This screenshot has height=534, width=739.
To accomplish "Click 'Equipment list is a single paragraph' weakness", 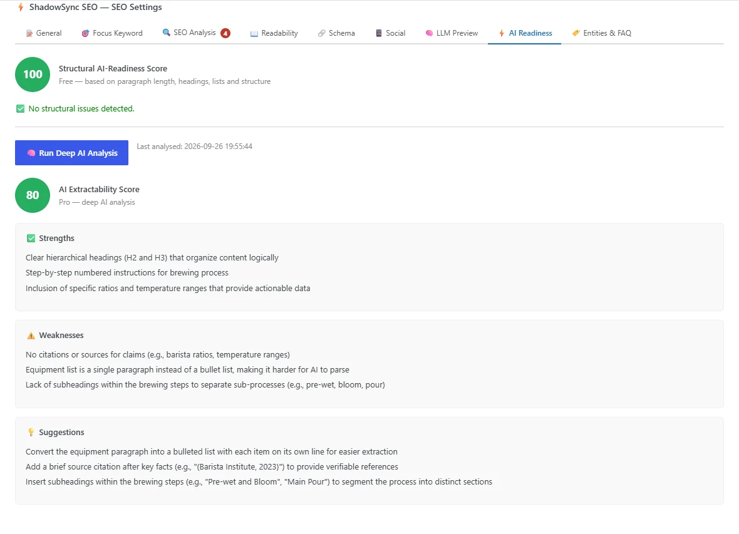I will pos(187,369).
